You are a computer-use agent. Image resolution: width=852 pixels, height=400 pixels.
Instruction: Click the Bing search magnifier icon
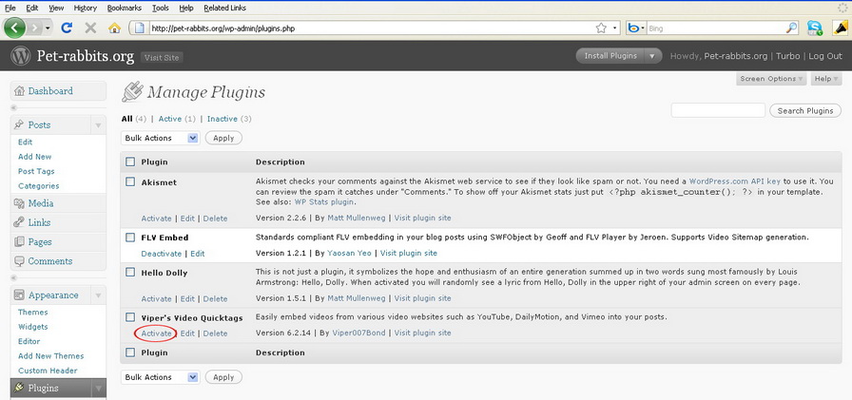click(792, 29)
